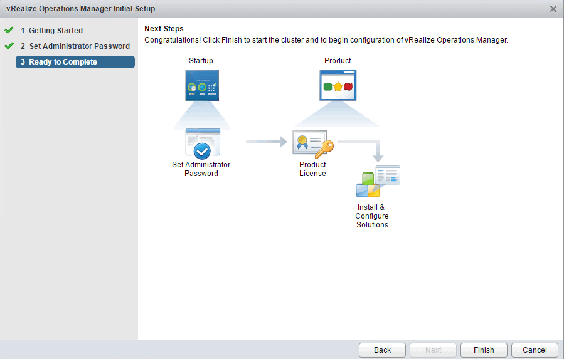Go to step 2 Set Administrator Password
Image resolution: width=564 pixels, height=359 pixels.
click(x=75, y=46)
